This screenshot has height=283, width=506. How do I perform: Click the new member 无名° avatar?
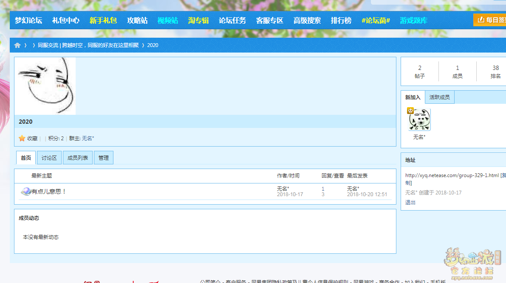[419, 119]
